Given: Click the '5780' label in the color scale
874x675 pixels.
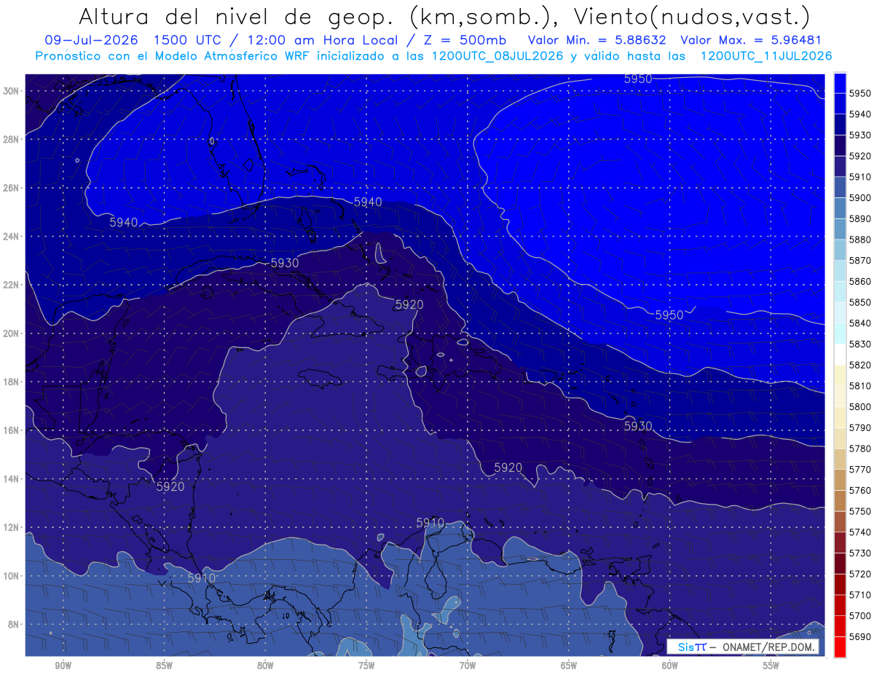Looking at the screenshot, I should [860, 449].
